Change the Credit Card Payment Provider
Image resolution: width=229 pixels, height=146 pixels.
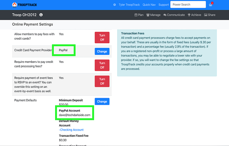[x=102, y=51]
